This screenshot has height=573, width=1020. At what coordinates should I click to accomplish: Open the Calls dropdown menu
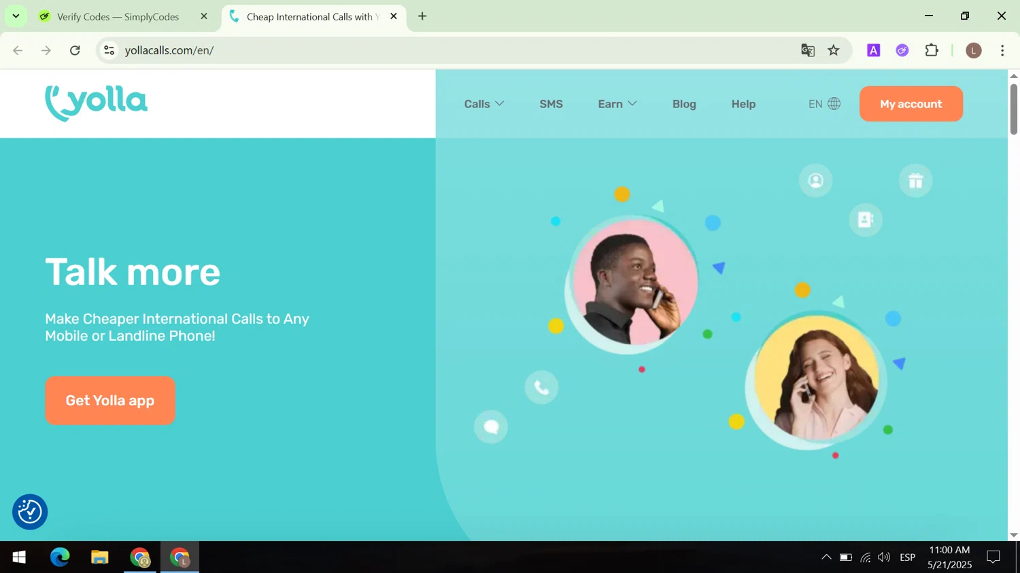click(x=484, y=104)
